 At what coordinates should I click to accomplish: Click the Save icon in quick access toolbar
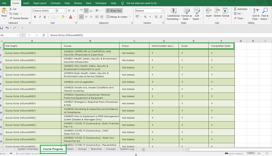pyautogui.click(x=2, y=28)
